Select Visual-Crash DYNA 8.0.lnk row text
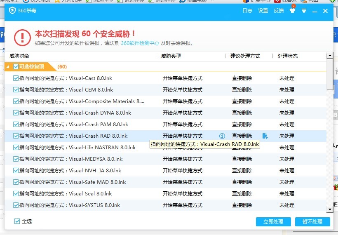Viewport: 338px width, 235px height. [75, 113]
